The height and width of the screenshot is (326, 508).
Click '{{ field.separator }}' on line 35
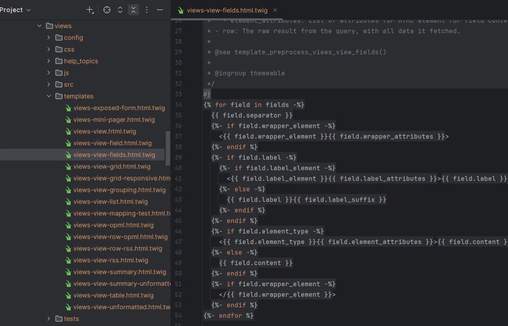click(252, 115)
